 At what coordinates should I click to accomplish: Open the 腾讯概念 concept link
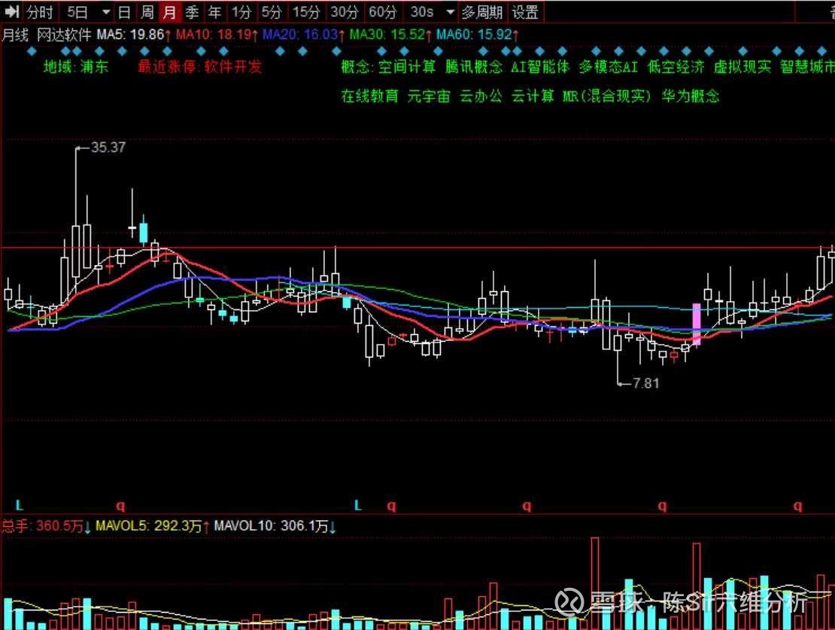point(474,67)
